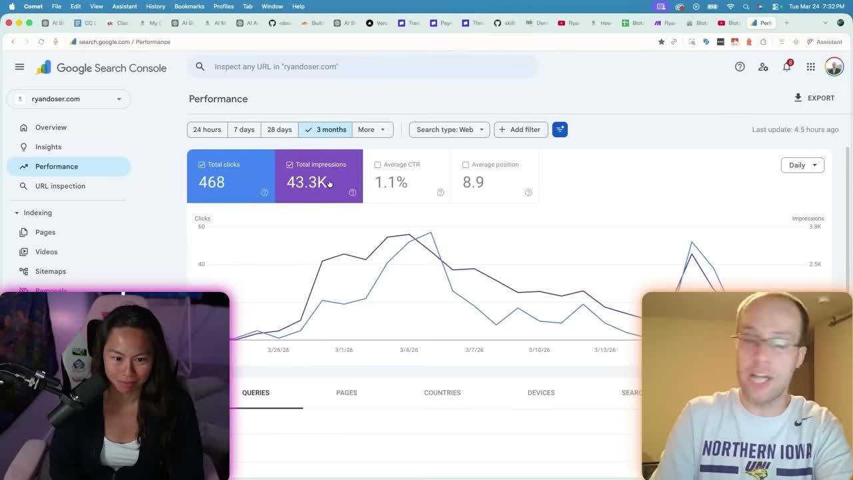Enable the Average CTR checkbox
Image resolution: width=853 pixels, height=480 pixels.
pos(377,165)
